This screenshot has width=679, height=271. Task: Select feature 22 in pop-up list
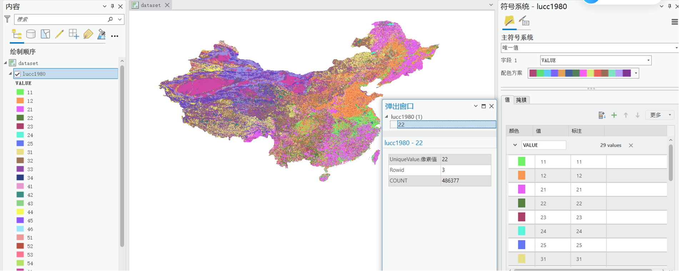(446, 125)
